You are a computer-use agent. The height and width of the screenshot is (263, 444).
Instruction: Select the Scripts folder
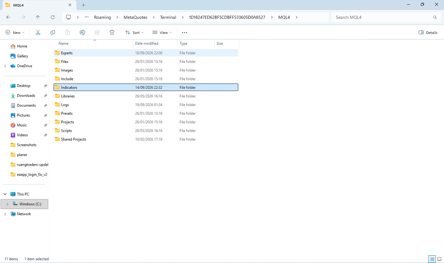click(x=146, y=131)
